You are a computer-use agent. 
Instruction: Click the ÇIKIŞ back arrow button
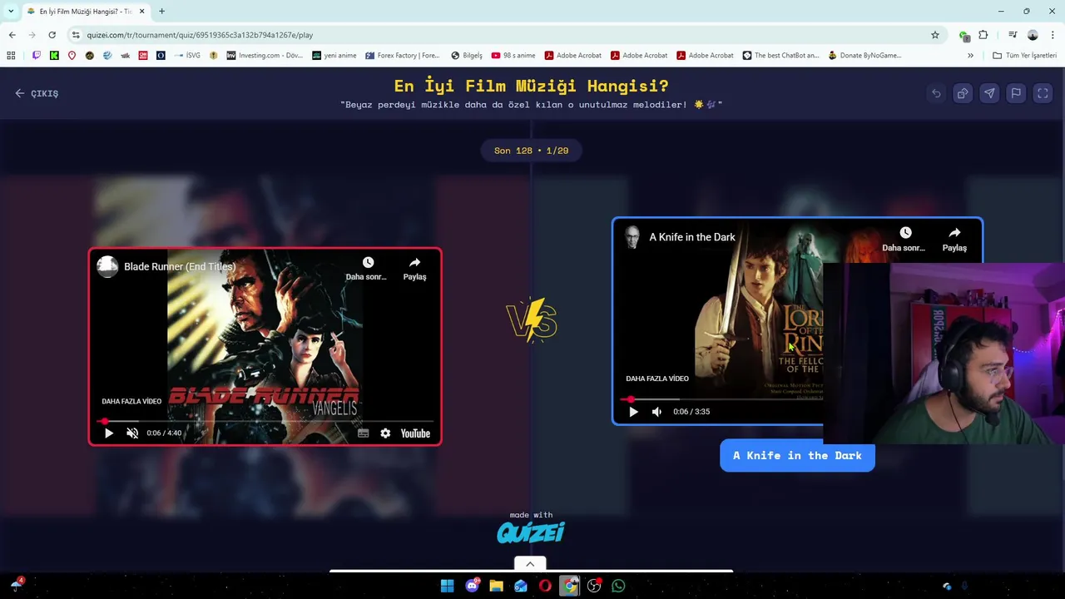[x=37, y=93]
